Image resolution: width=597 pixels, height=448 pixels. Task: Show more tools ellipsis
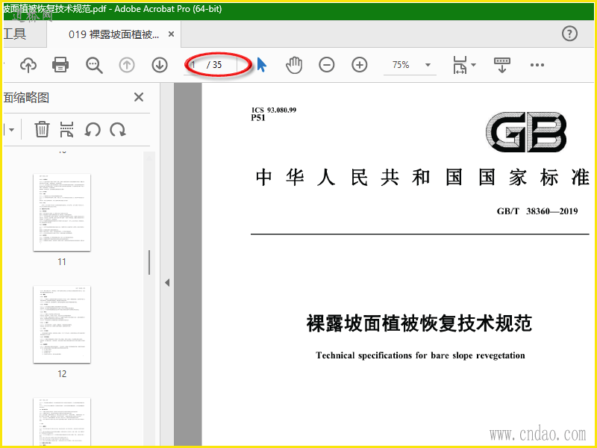[537, 65]
